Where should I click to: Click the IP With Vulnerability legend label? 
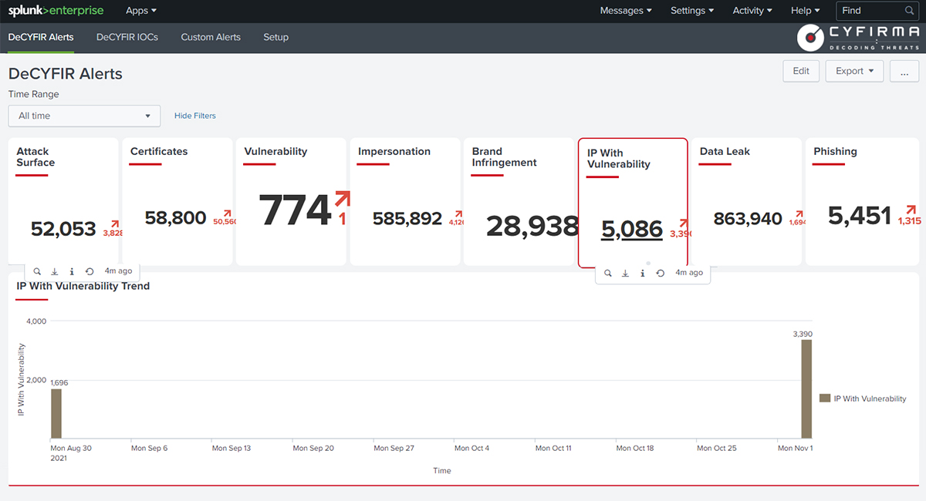[870, 398]
